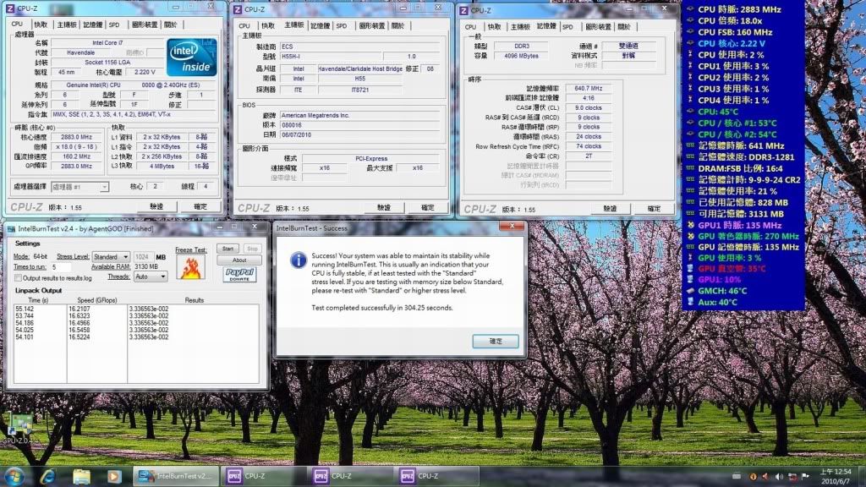This screenshot has width=866, height=487.
Task: Open Windows Media Player from taskbar
Action: coord(113,476)
